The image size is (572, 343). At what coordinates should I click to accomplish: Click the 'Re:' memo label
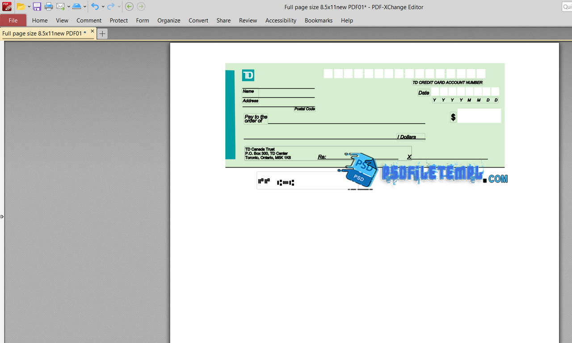322,157
